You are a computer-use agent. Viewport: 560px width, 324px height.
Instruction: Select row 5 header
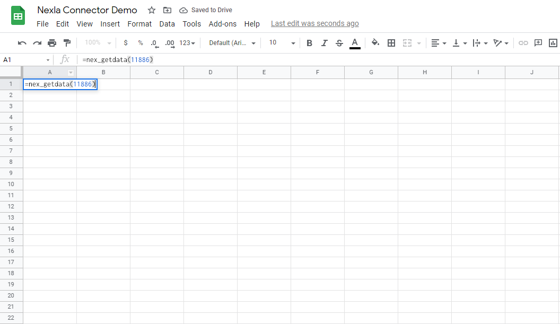(x=11, y=129)
